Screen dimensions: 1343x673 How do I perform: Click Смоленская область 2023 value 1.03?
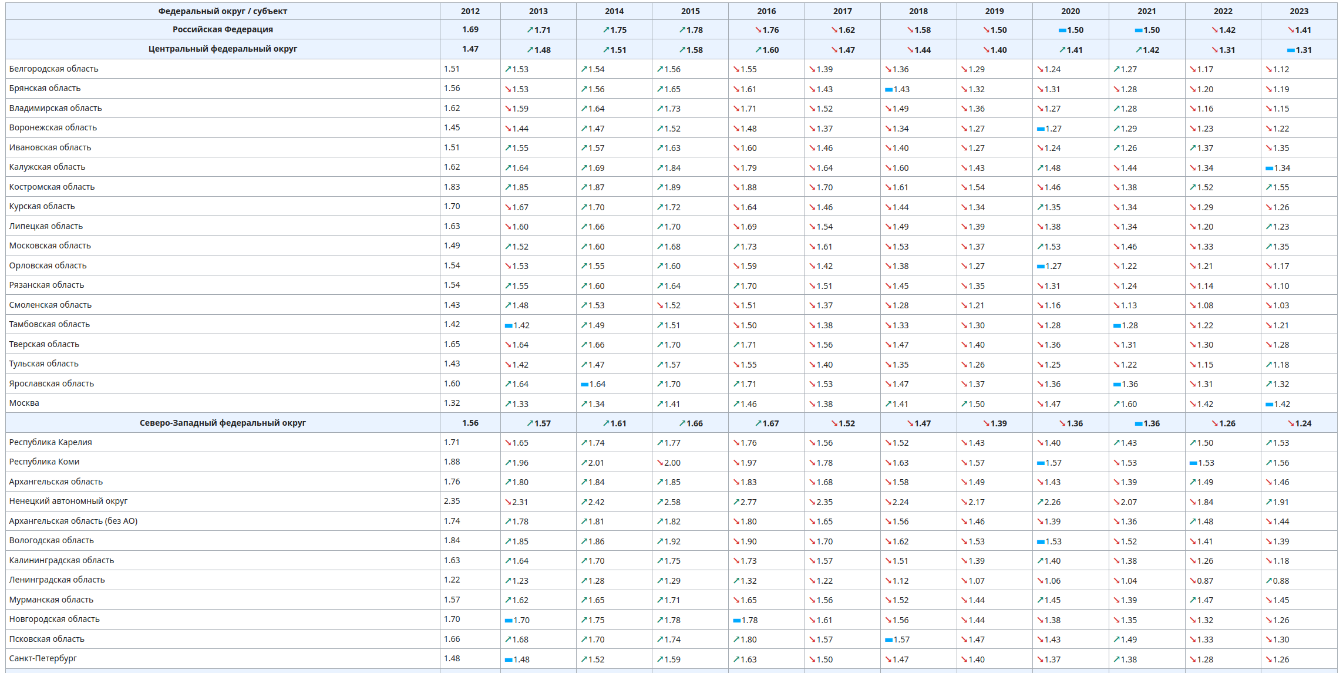point(1281,305)
